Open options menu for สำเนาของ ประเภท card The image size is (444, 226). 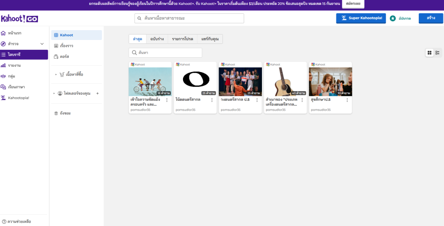click(x=302, y=100)
